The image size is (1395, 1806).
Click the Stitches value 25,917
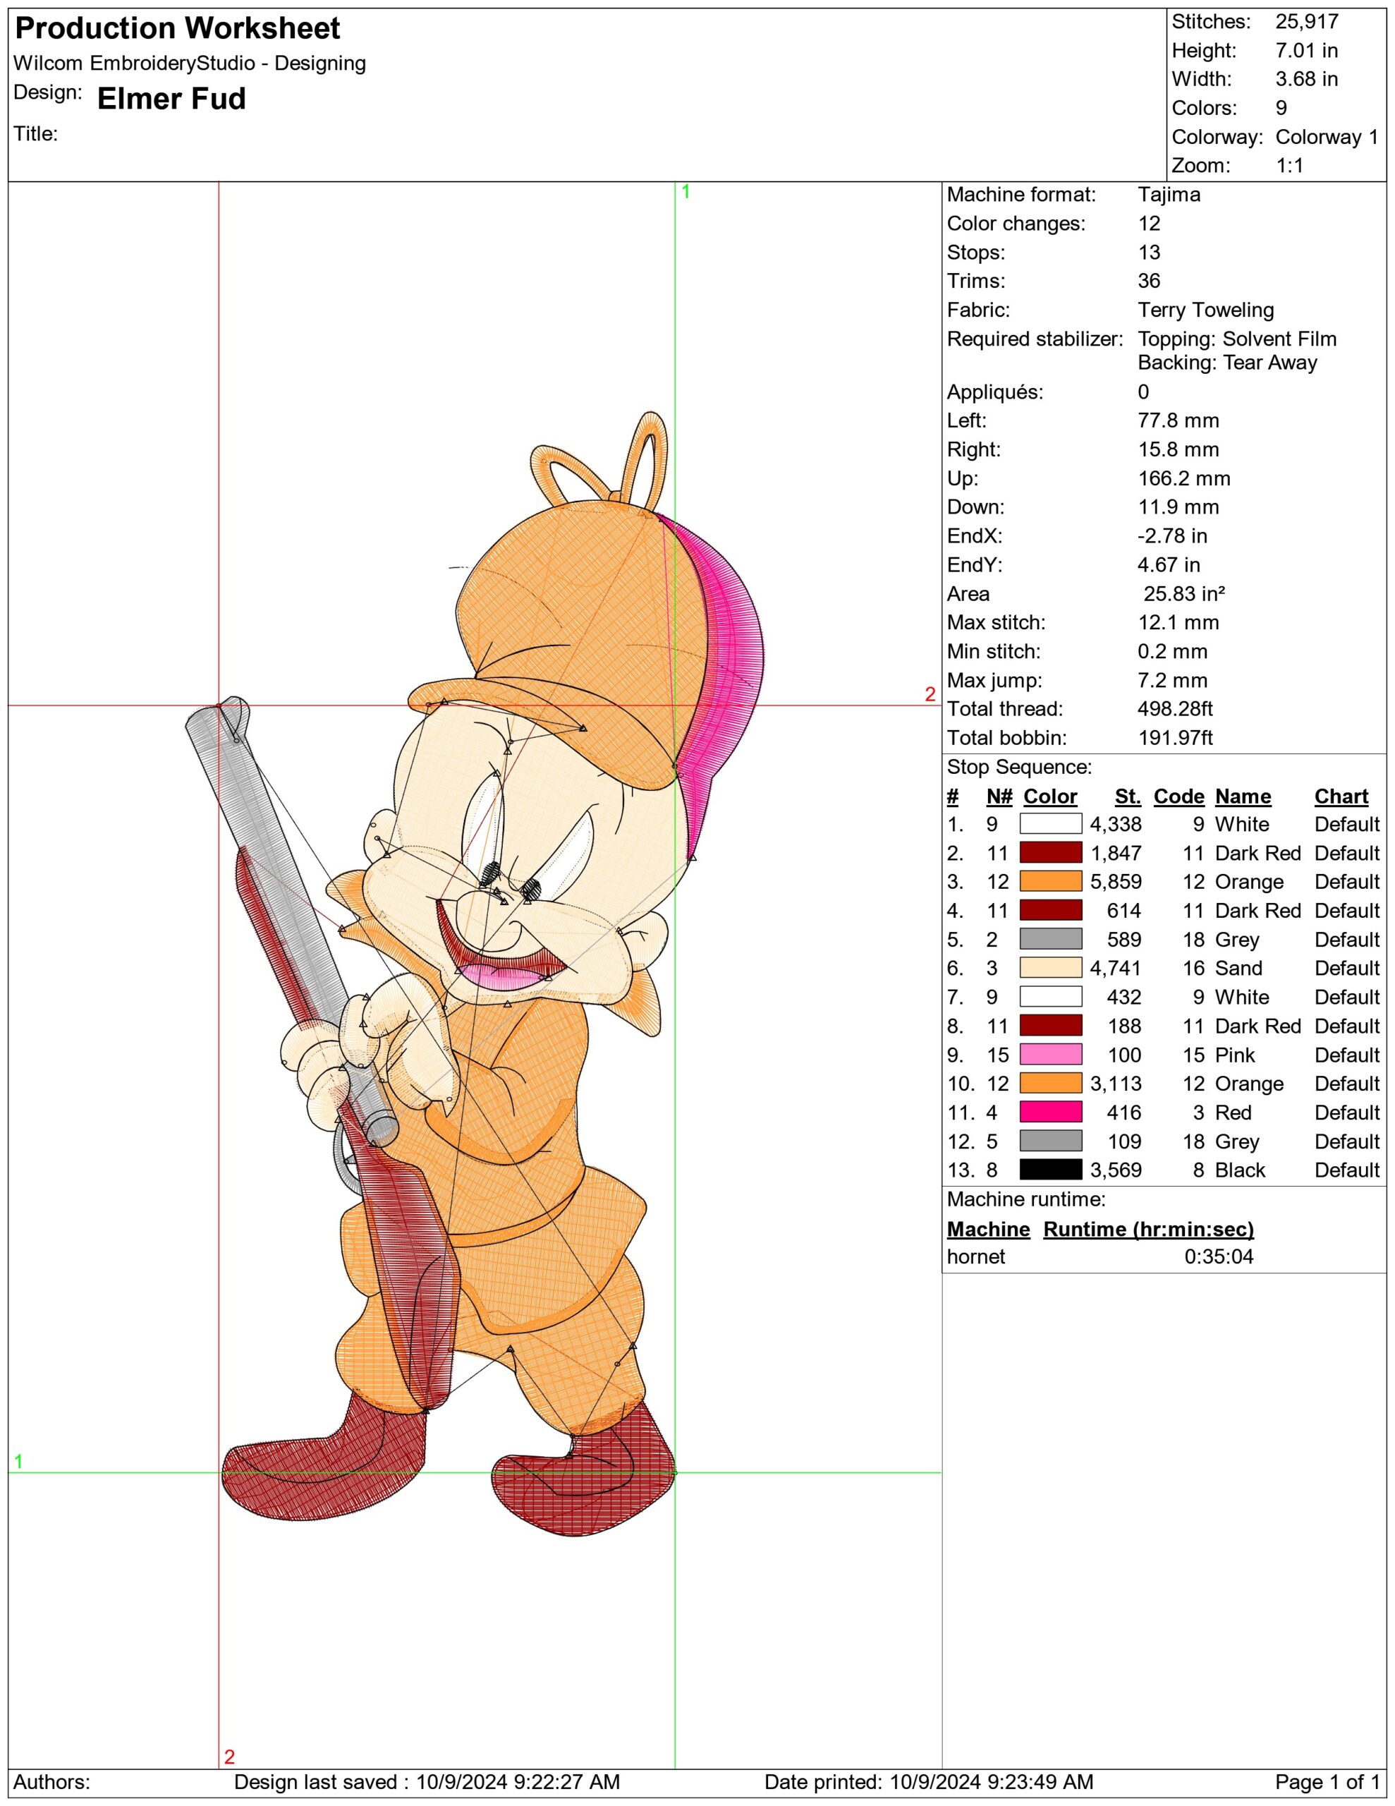pos(1307,23)
